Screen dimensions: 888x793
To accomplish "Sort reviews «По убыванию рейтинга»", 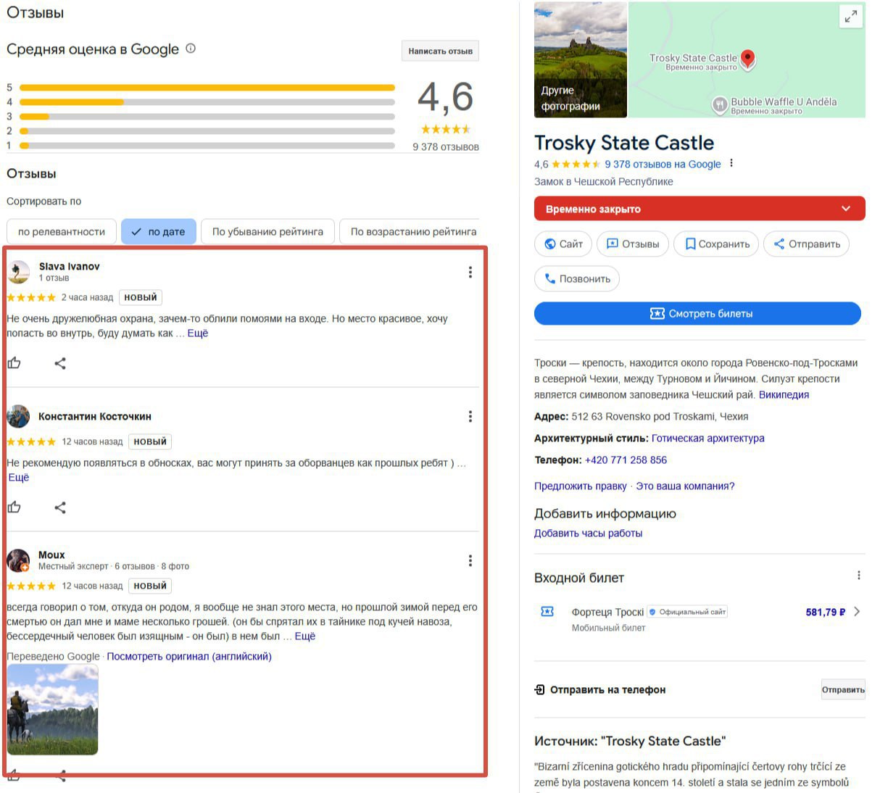I will click(x=267, y=232).
